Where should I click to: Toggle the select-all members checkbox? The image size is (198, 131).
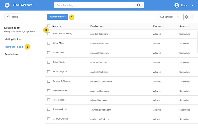coord(48,26)
